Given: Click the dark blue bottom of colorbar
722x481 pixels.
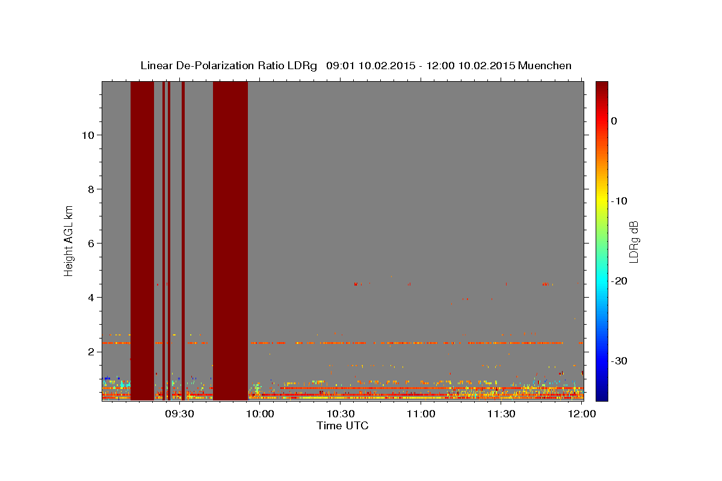Looking at the screenshot, I should [x=602, y=395].
